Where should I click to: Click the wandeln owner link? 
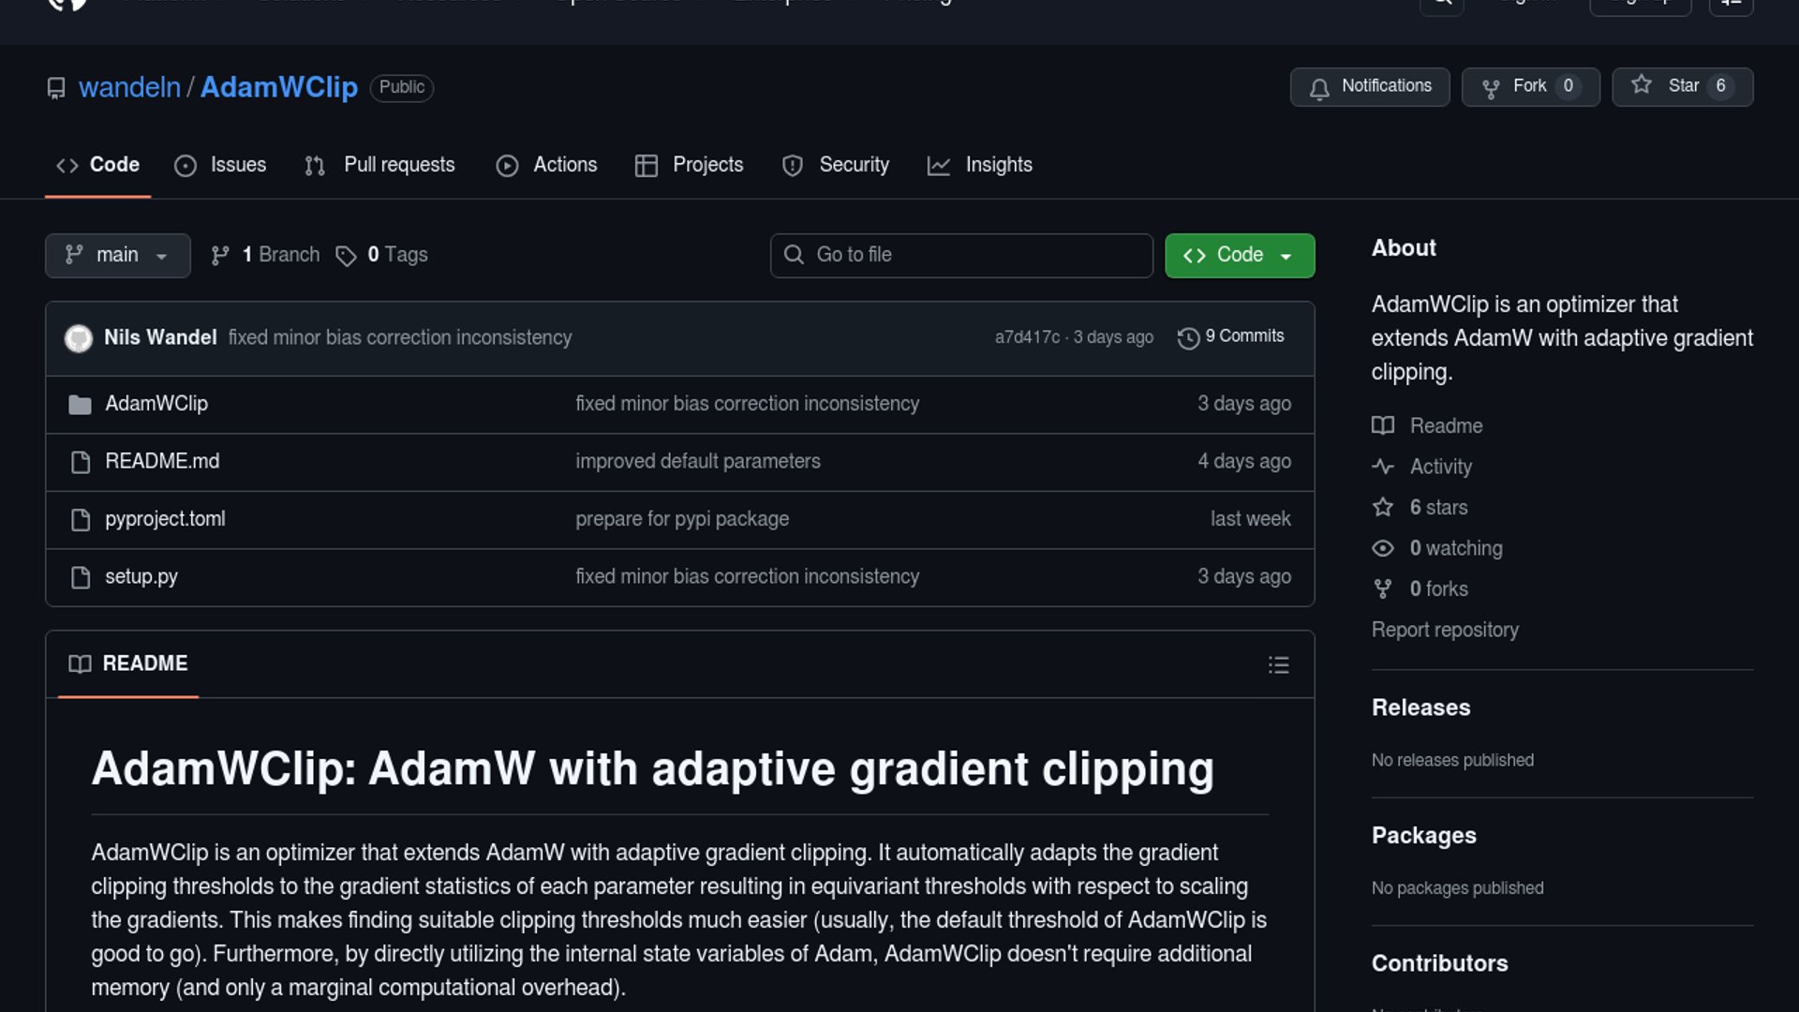[129, 87]
